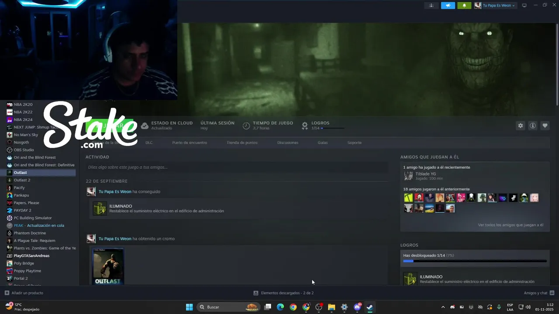Image resolution: width=559 pixels, height=314 pixels.
Task: Click ESP LAA language indicator
Action: click(x=510, y=307)
